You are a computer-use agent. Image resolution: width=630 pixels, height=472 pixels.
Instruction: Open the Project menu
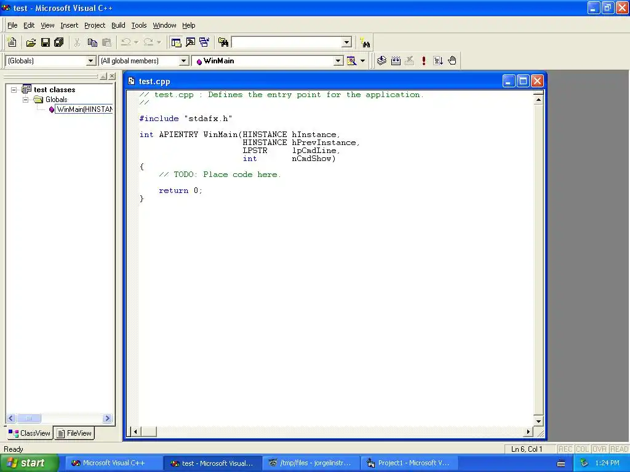(x=95, y=25)
